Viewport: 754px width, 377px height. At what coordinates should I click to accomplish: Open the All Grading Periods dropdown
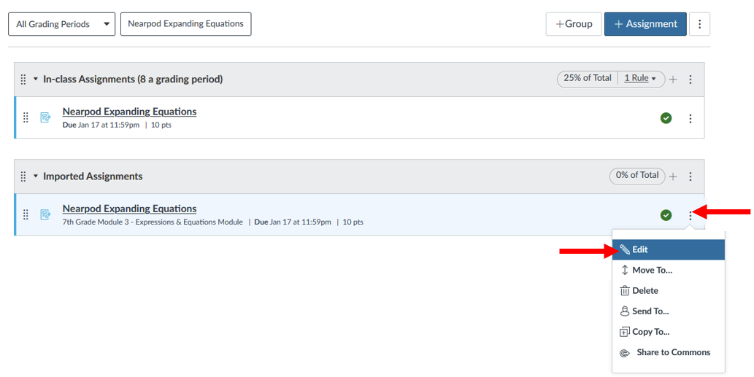click(x=61, y=24)
